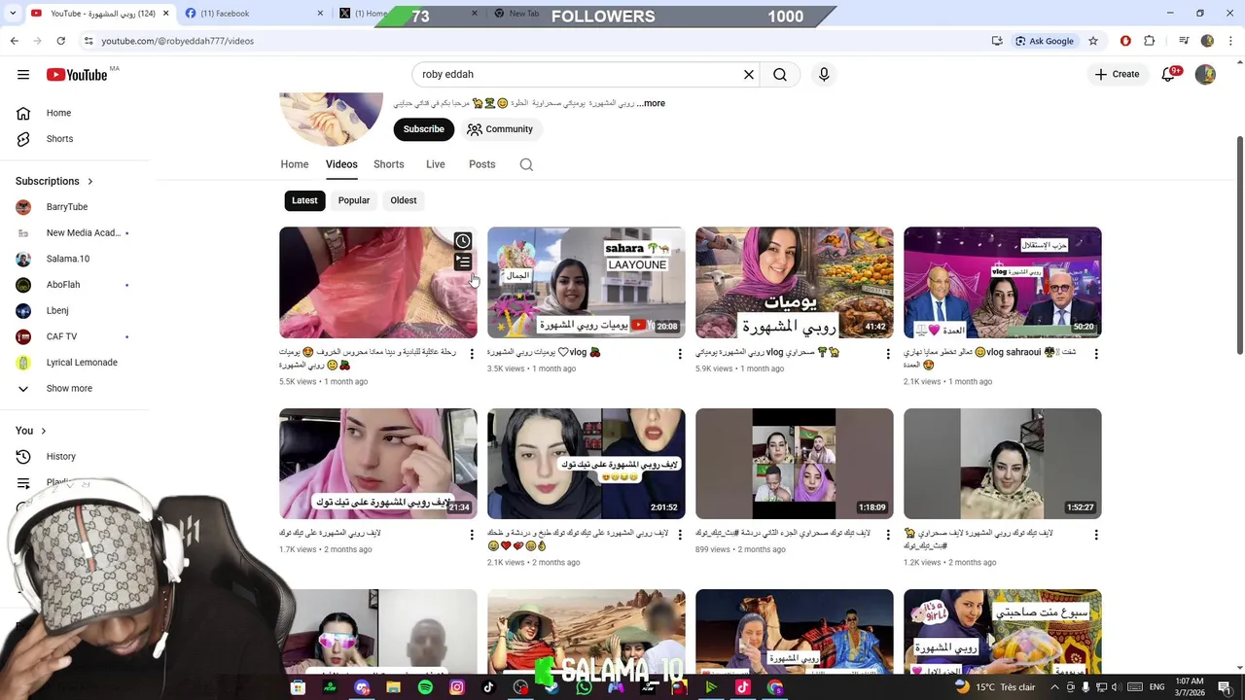Open options menu for vlog sahraoui video
The width and height of the screenshot is (1245, 700).
[x=1096, y=354]
